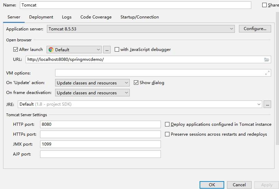
Task: Click the ellipsis button next to JRE
Action: pyautogui.click(x=267, y=104)
